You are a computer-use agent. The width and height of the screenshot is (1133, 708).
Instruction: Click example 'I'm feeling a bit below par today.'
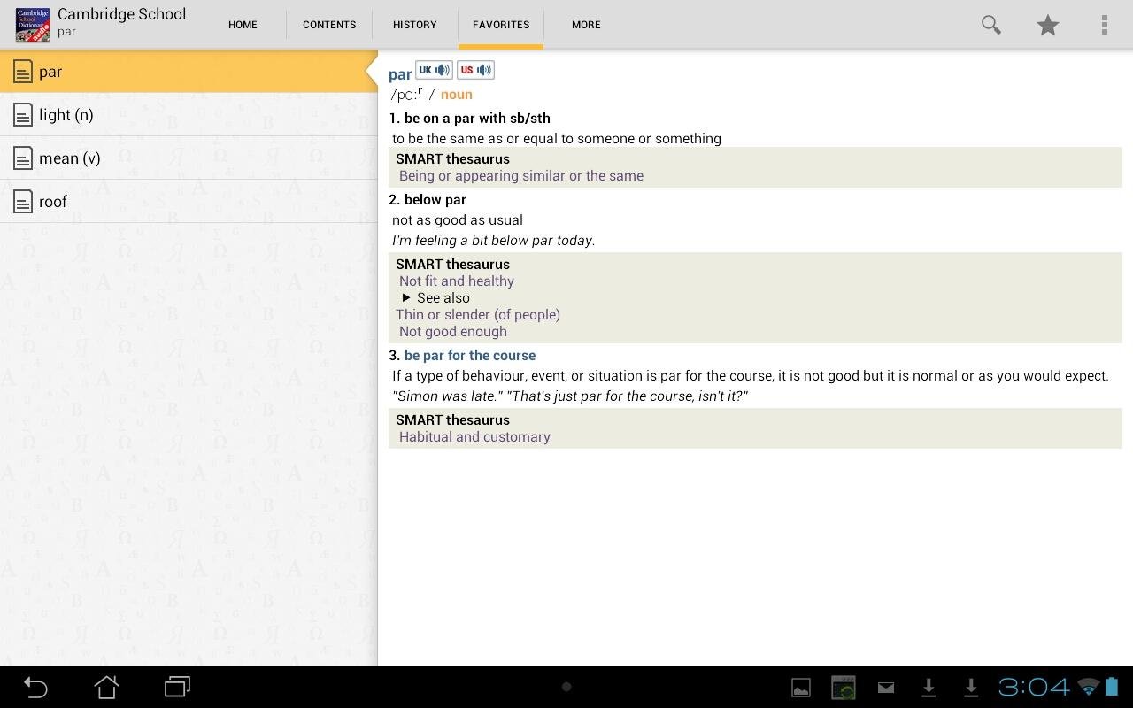[494, 241]
